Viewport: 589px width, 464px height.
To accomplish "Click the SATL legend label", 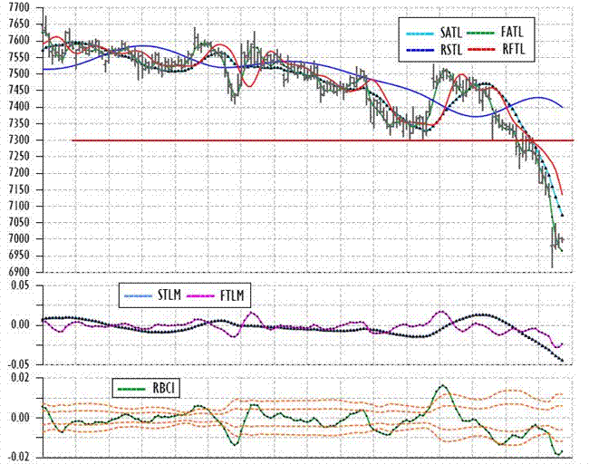I will tap(451, 33).
